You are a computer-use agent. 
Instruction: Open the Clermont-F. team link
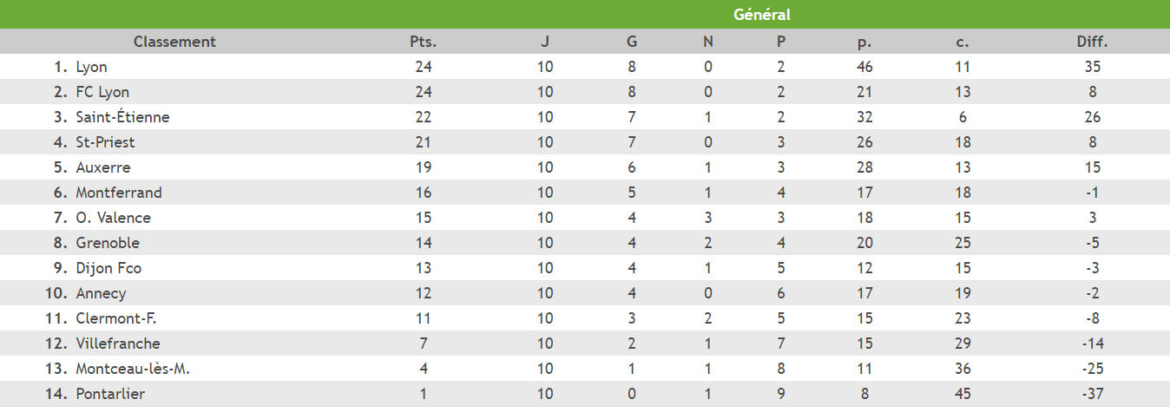116,318
